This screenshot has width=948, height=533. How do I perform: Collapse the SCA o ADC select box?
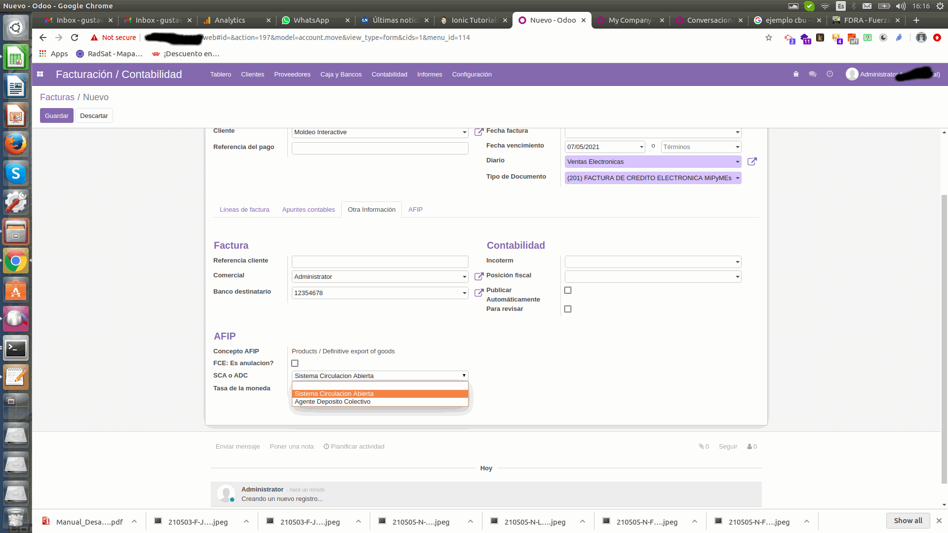coord(380,376)
